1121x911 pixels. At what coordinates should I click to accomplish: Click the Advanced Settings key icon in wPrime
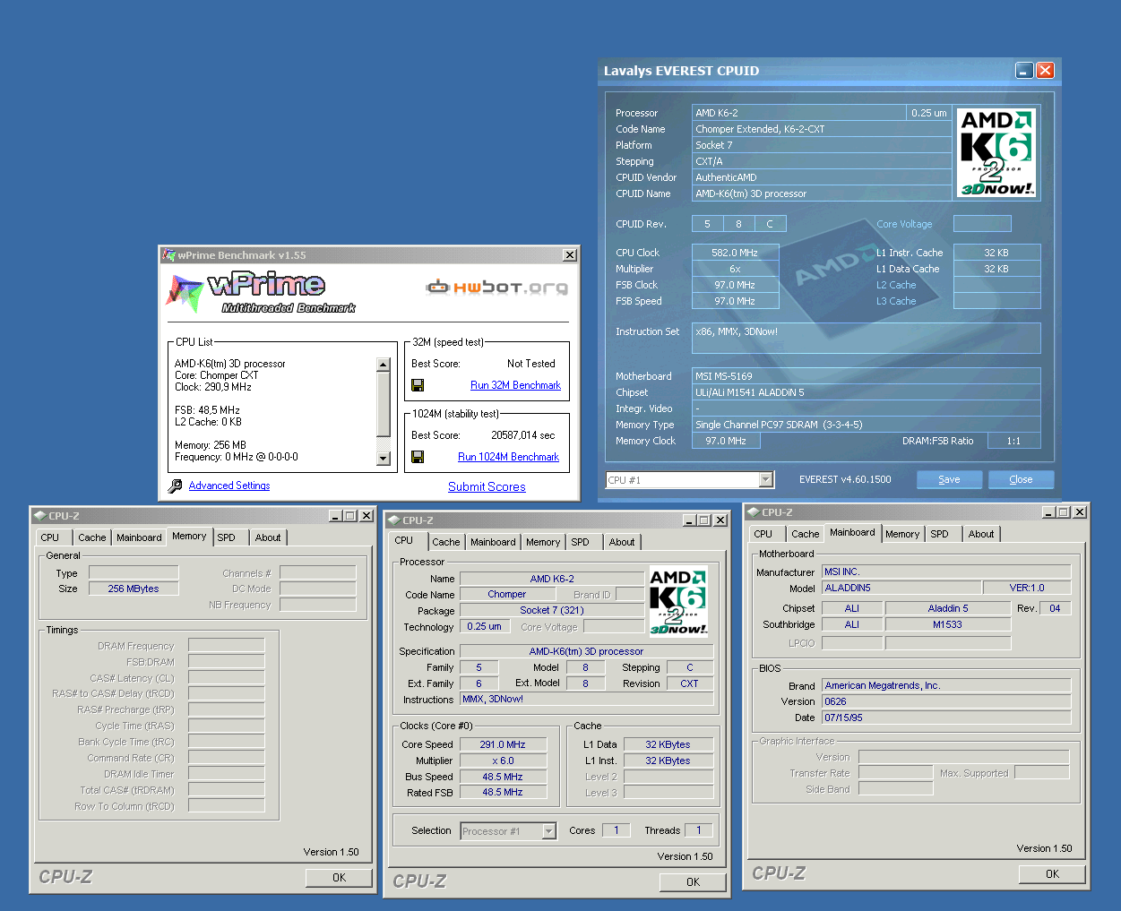[176, 486]
